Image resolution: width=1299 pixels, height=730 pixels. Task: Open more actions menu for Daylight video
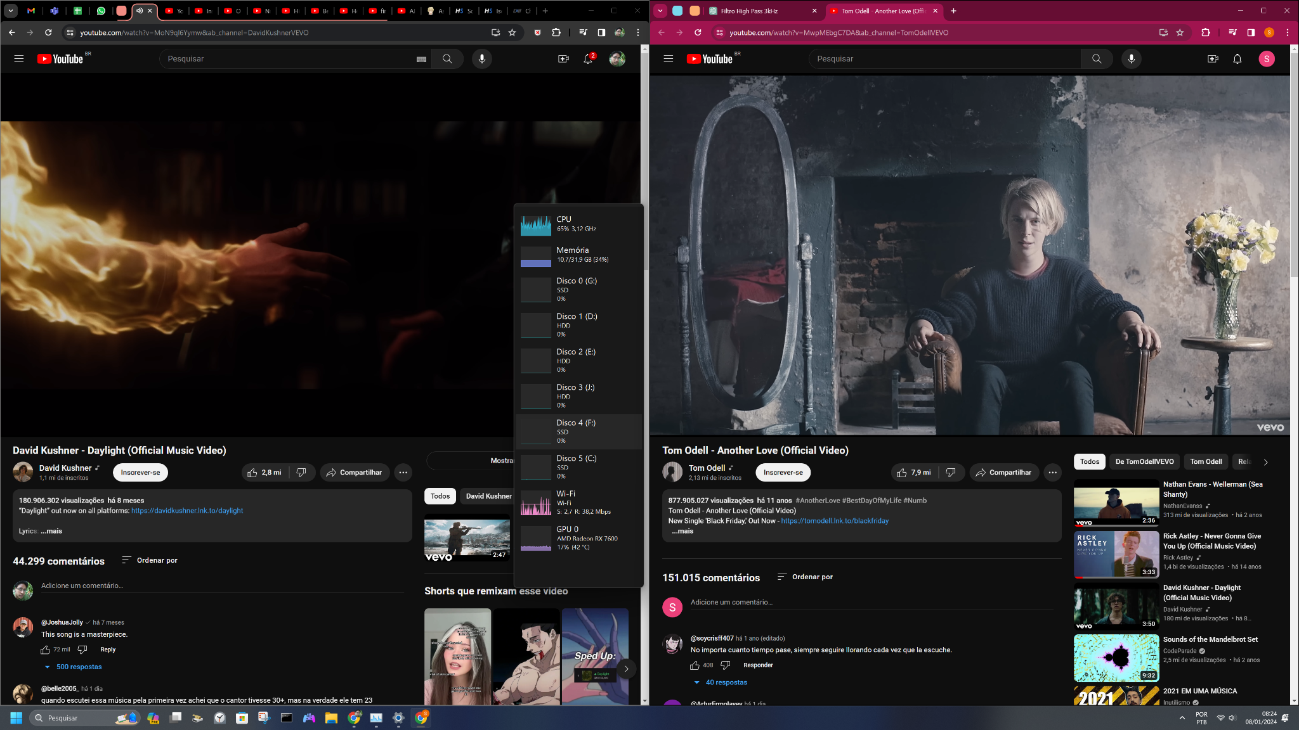coord(403,473)
